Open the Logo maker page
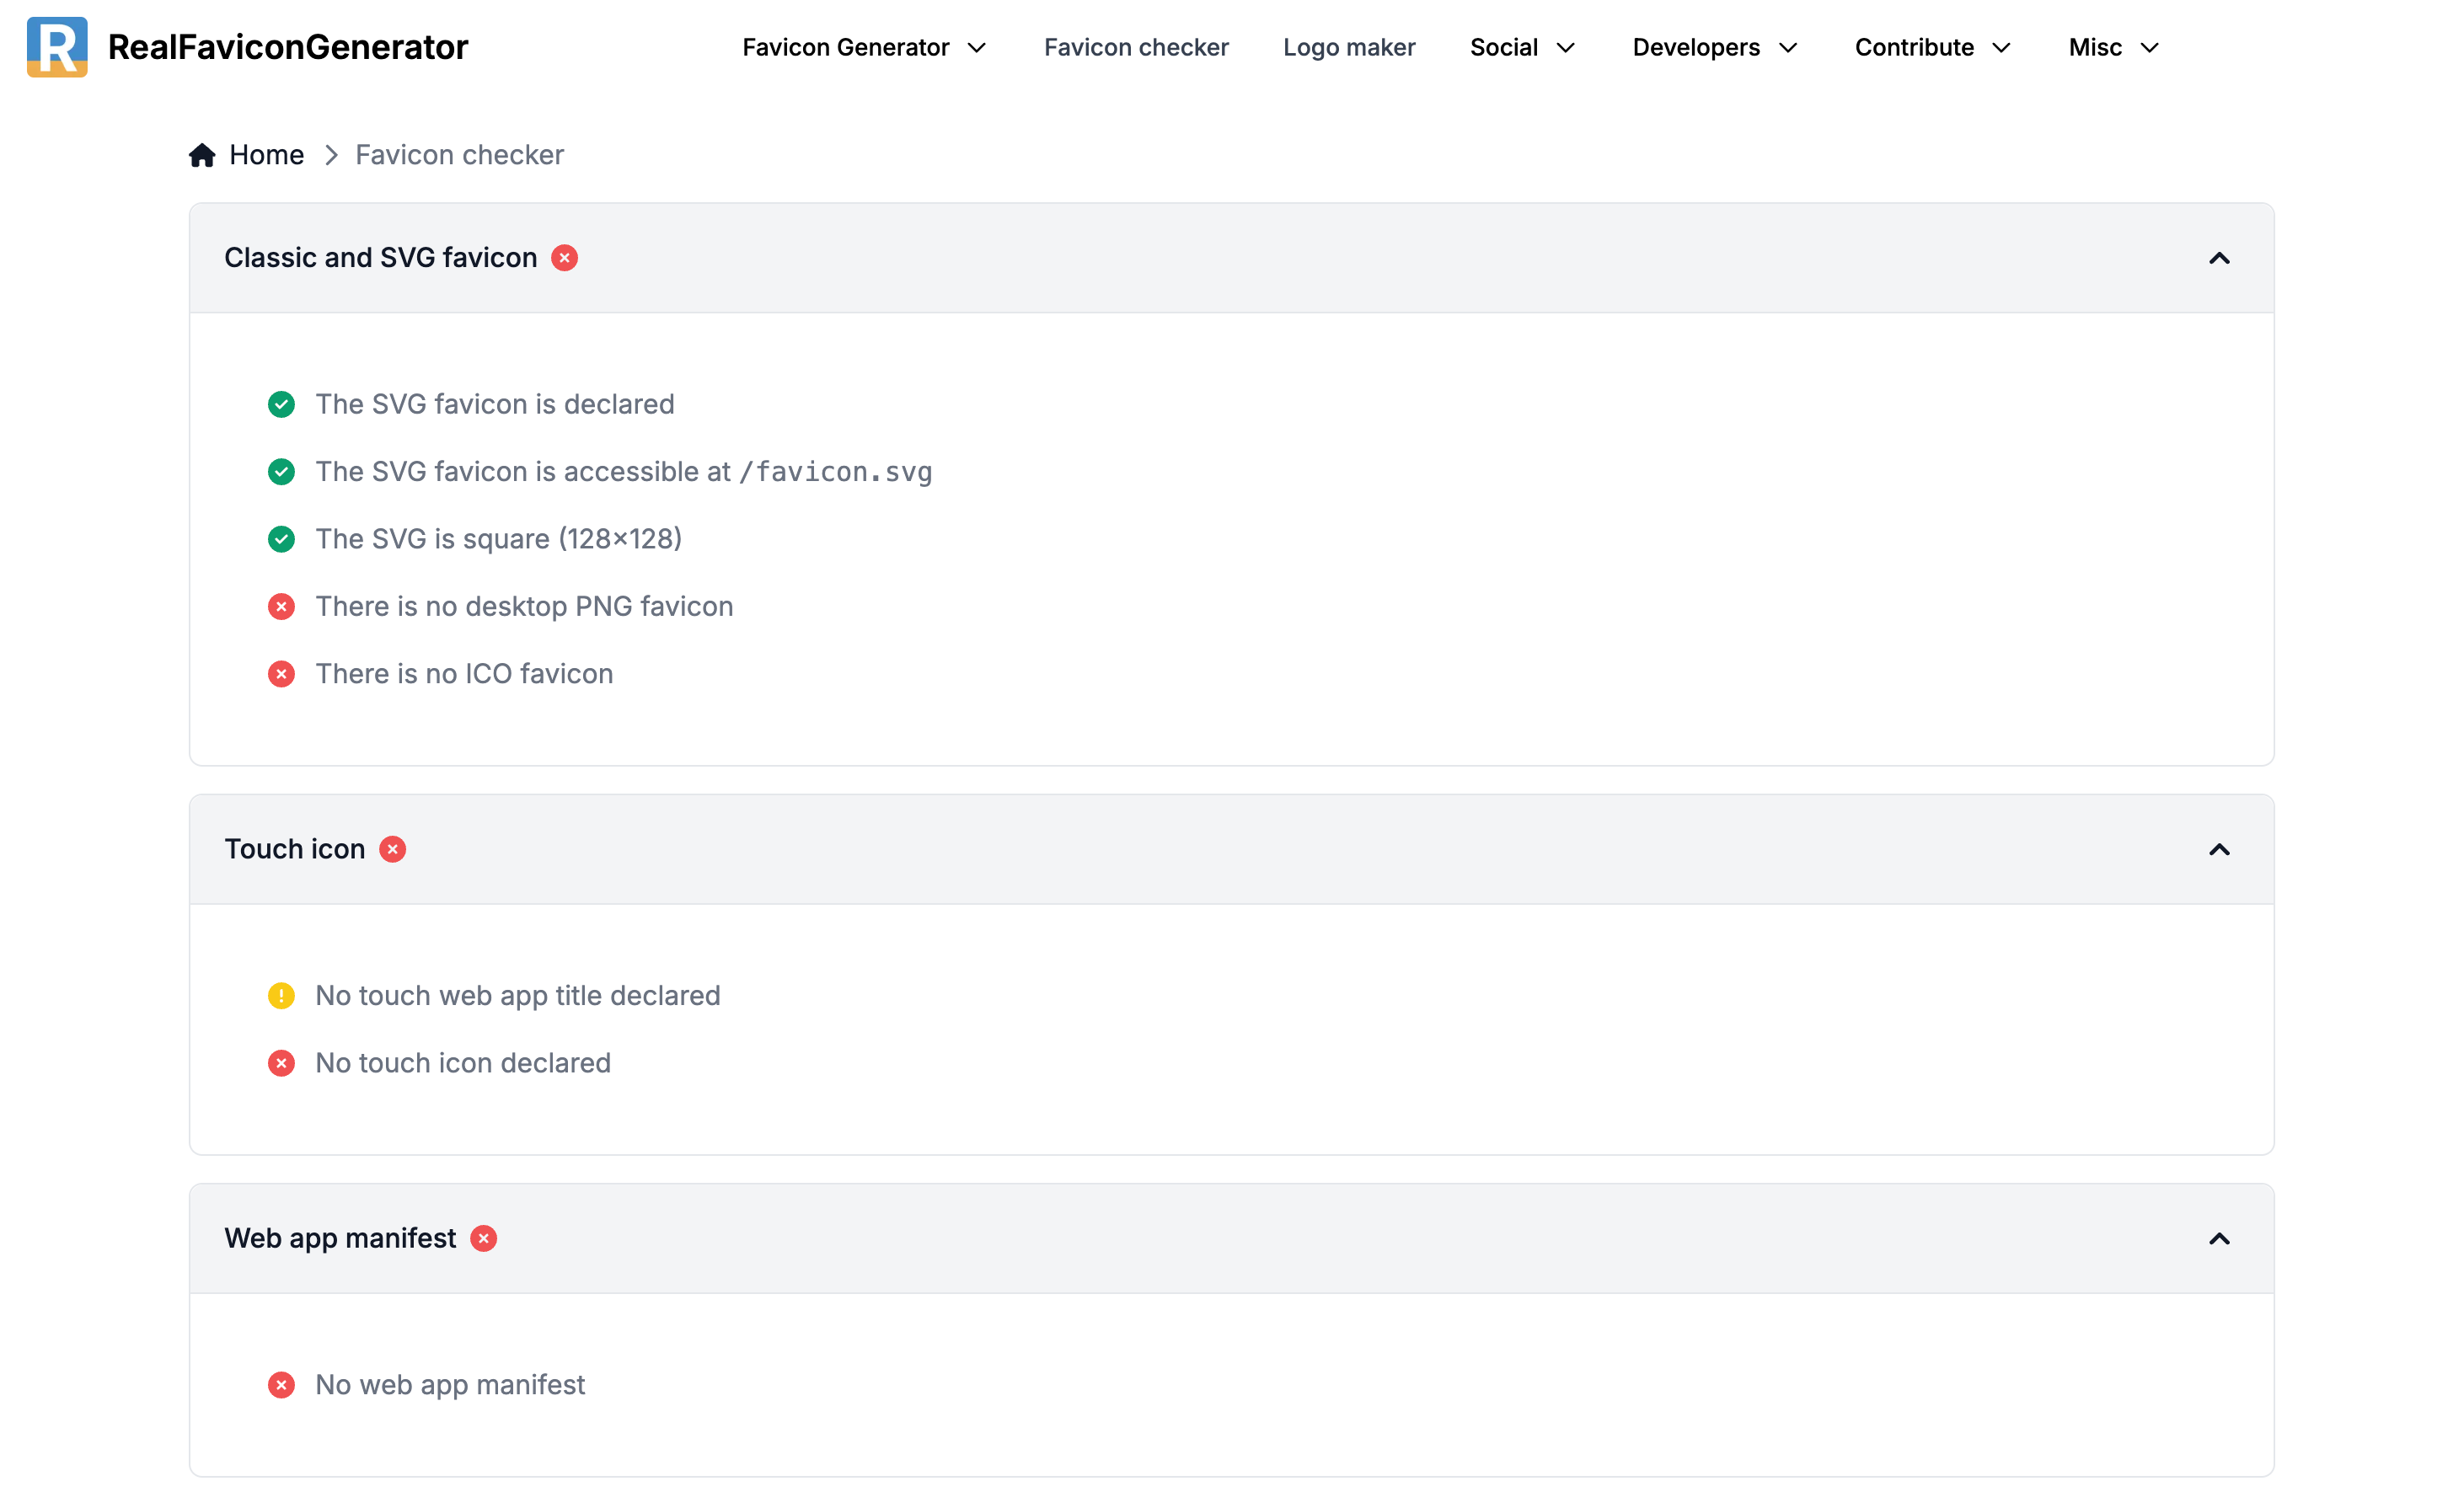Image resolution: width=2464 pixels, height=1508 pixels. pos(1349,47)
